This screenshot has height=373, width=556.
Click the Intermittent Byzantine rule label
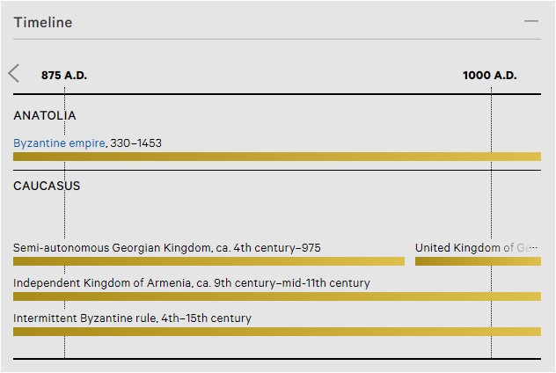(132, 318)
